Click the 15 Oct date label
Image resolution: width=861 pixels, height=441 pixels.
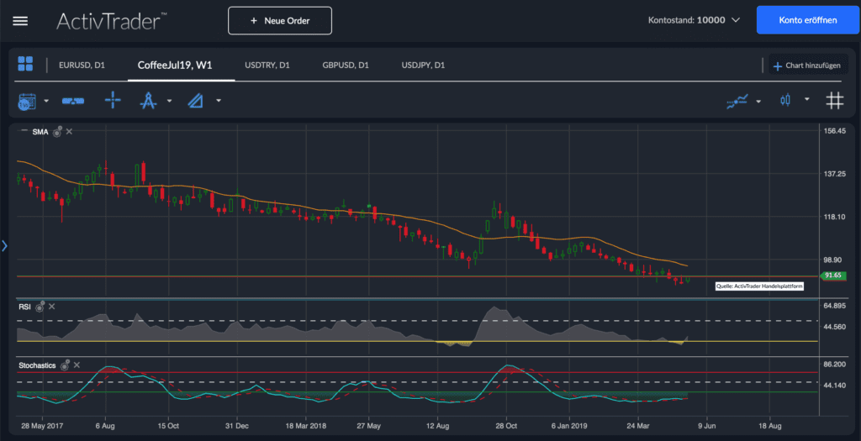point(168,426)
